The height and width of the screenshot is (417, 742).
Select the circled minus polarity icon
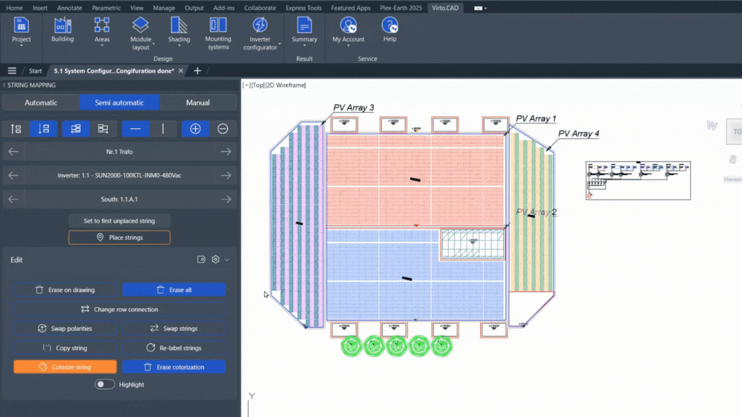point(223,129)
